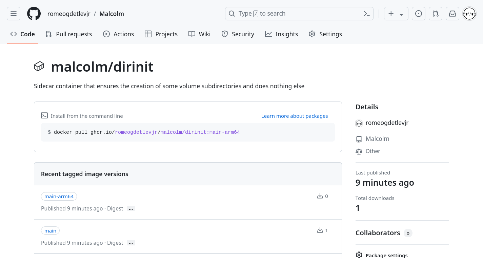
Task: Expand the create new plus dropdown
Action: [396, 14]
